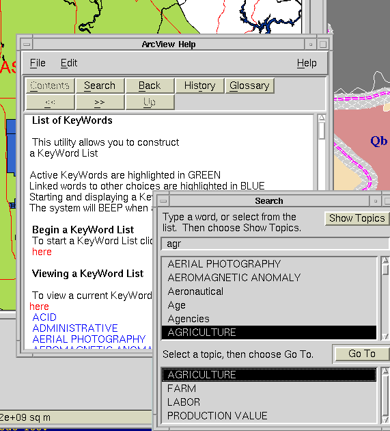Viewport: 390px width, 431px height.
Task: Select Age in the keyword list
Action: pos(269,305)
